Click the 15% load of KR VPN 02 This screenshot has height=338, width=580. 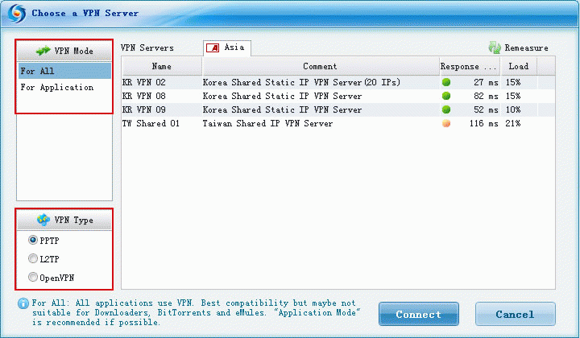point(513,82)
